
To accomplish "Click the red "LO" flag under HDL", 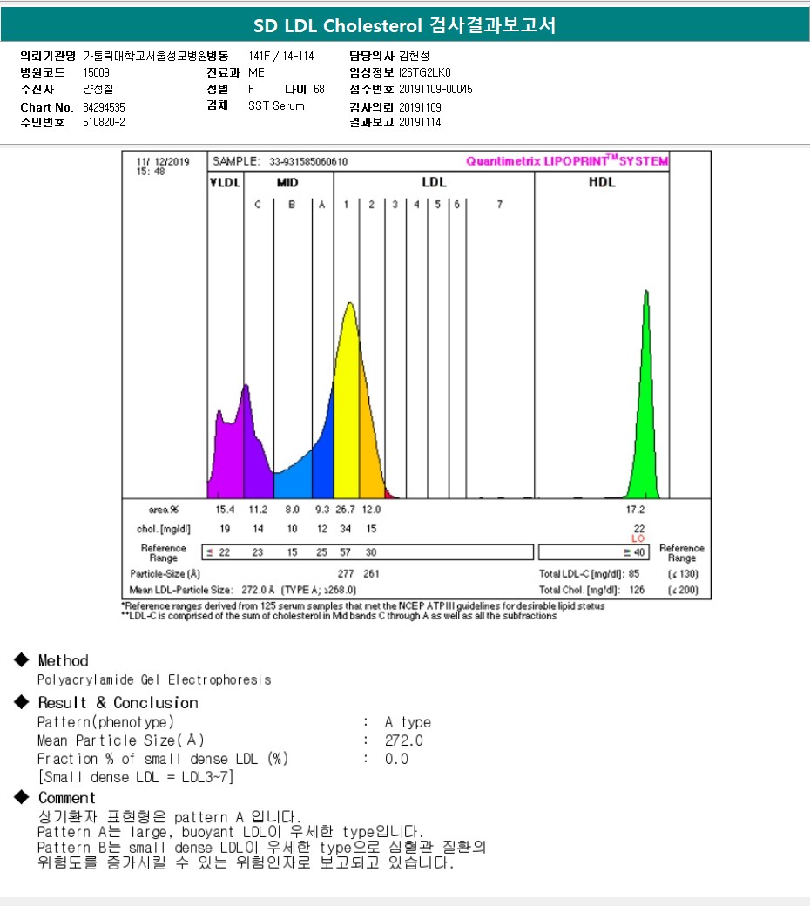I will click(x=638, y=538).
